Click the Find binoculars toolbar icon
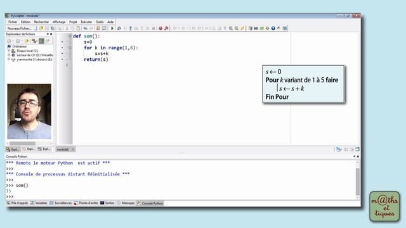The image size is (406, 228). [98, 28]
